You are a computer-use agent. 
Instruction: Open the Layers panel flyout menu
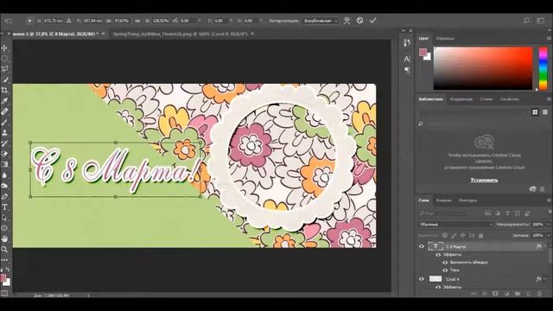point(549,200)
